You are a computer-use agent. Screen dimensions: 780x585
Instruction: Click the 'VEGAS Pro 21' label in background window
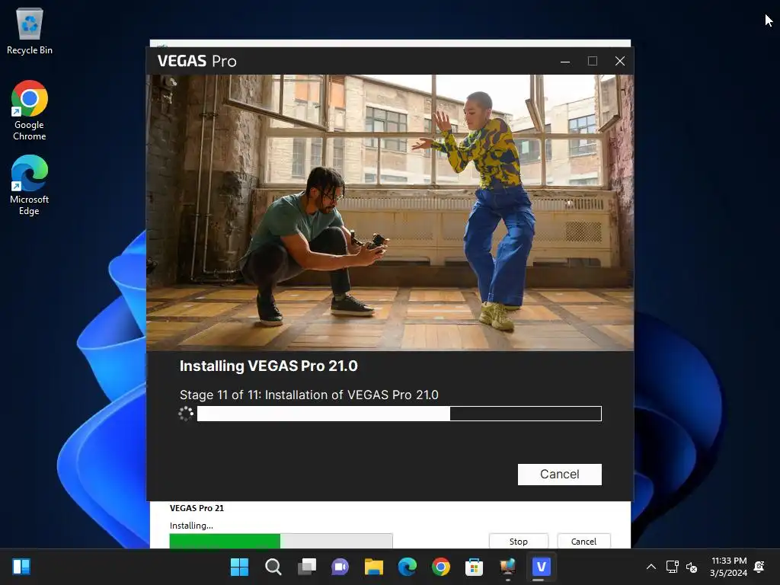(x=197, y=508)
